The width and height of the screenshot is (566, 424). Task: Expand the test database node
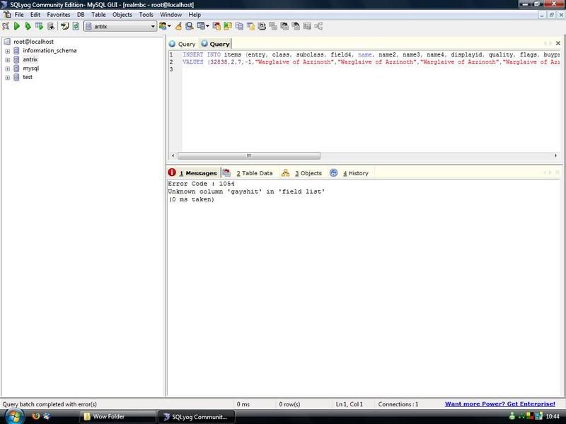7,78
